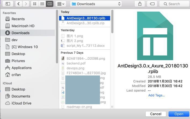
Task: Click the Macintosh HD disk icon
Action: (x=8, y=26)
